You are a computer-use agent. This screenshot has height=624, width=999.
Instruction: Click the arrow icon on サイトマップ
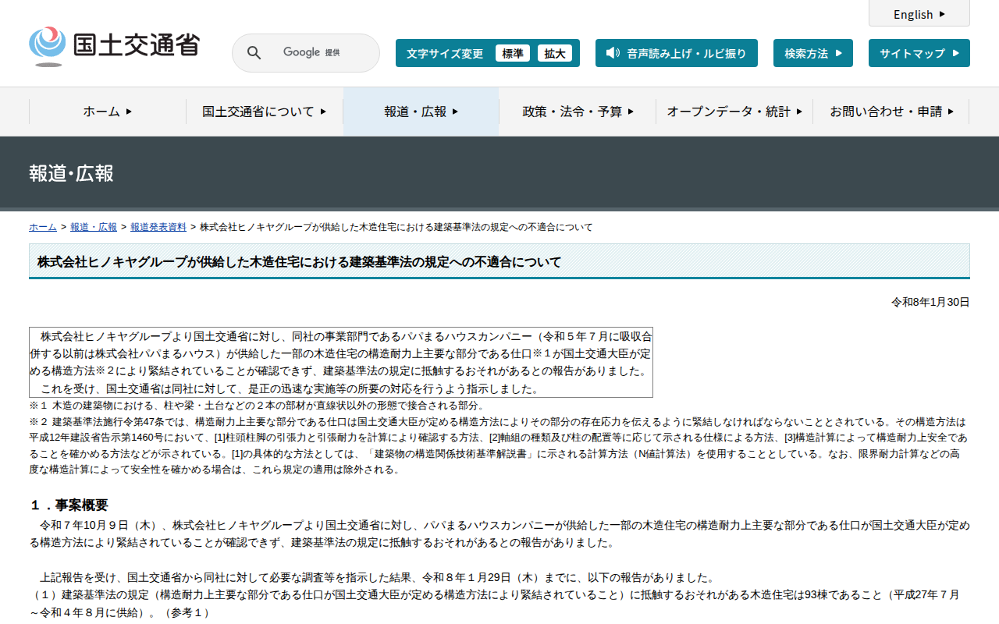pyautogui.click(x=955, y=53)
